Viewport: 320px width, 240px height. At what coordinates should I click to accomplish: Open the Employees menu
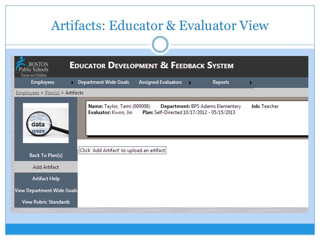[43, 82]
